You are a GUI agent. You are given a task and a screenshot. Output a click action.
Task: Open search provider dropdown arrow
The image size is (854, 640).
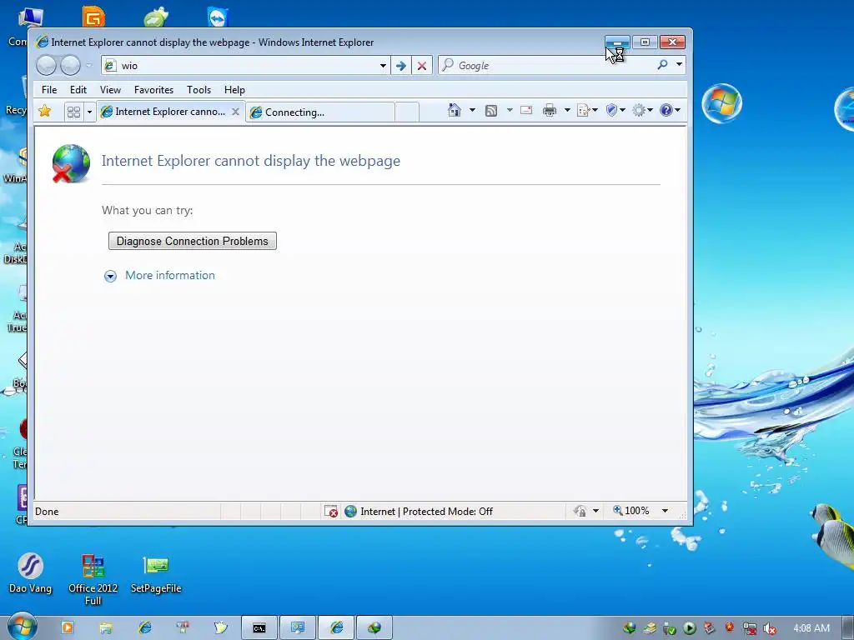pyautogui.click(x=679, y=64)
